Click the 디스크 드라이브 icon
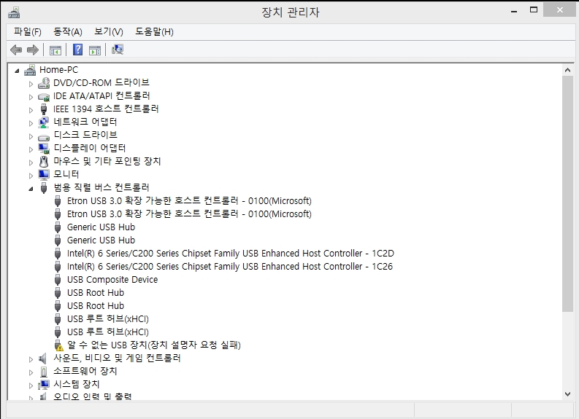 coord(44,137)
